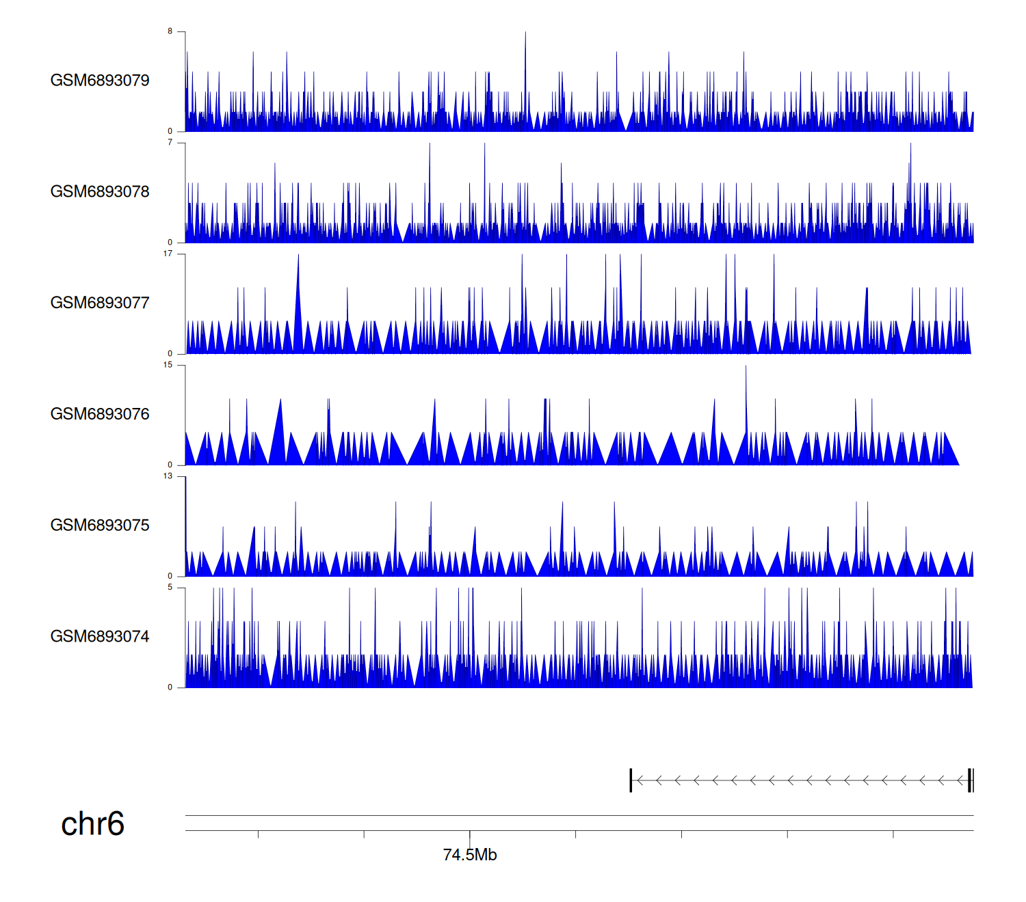The image size is (1026, 902).
Task: Click the chr6 chromosome label
Action: point(92,824)
